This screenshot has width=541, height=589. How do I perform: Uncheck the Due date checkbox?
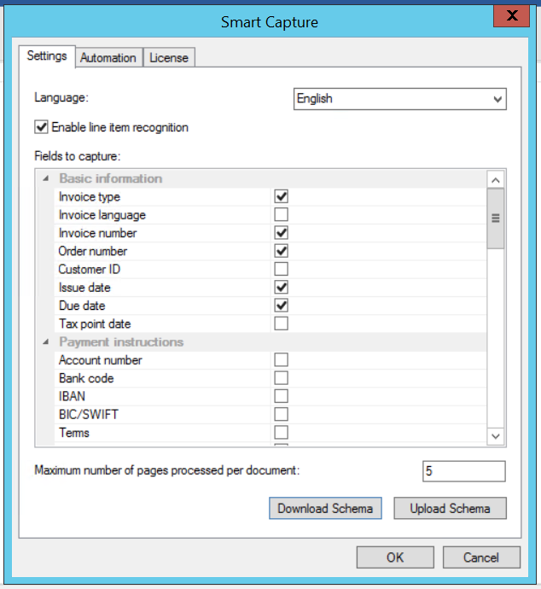coord(282,306)
